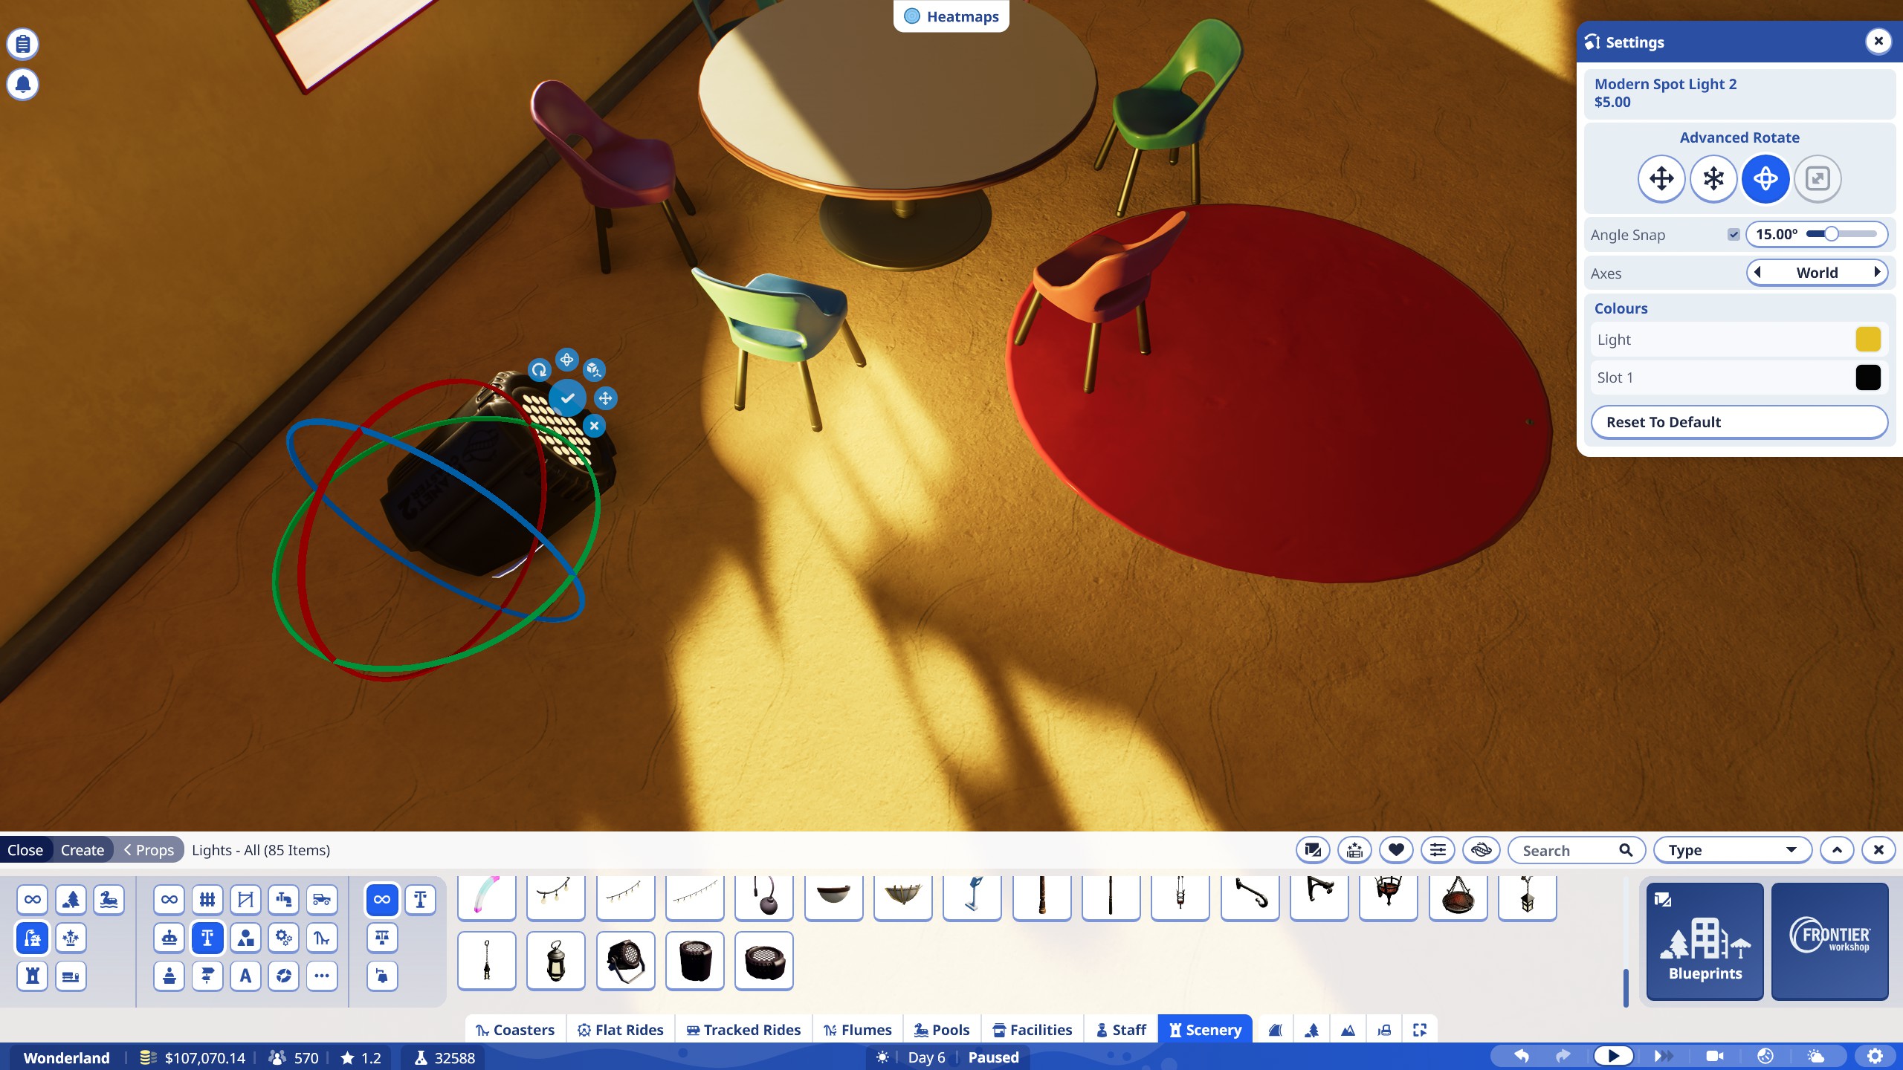Click the rotate gizmo button on spotlight

539,369
